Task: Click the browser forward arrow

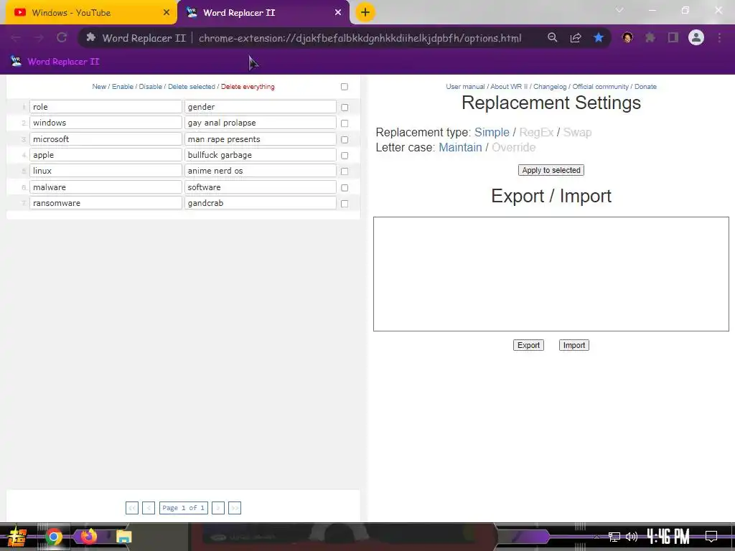Action: pos(39,38)
